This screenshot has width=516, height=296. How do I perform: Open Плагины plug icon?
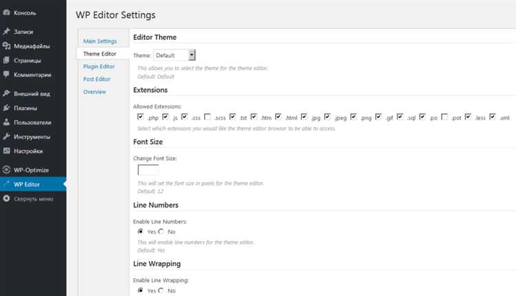click(6, 108)
